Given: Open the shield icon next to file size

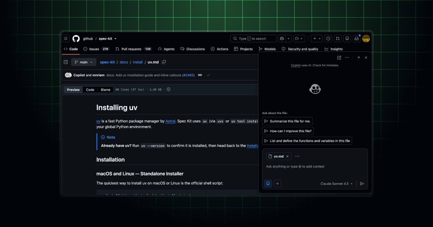Looking at the screenshot, I should 169,89.
